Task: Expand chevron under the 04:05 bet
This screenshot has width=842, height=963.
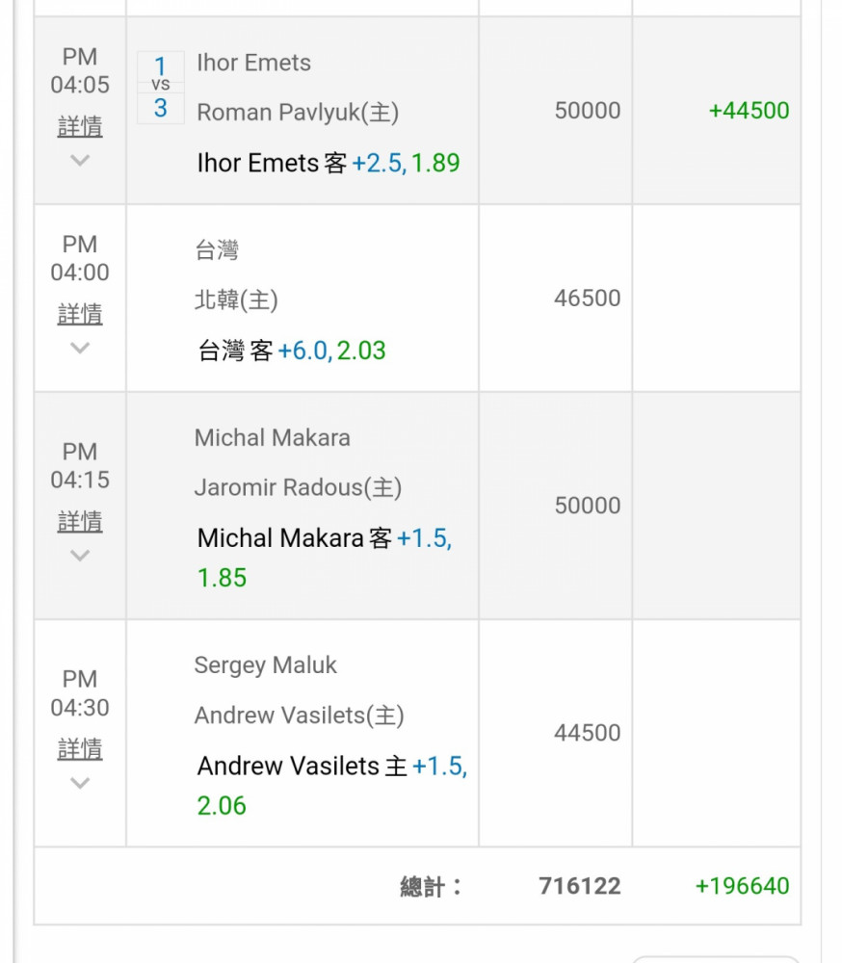Action: pyautogui.click(x=80, y=161)
